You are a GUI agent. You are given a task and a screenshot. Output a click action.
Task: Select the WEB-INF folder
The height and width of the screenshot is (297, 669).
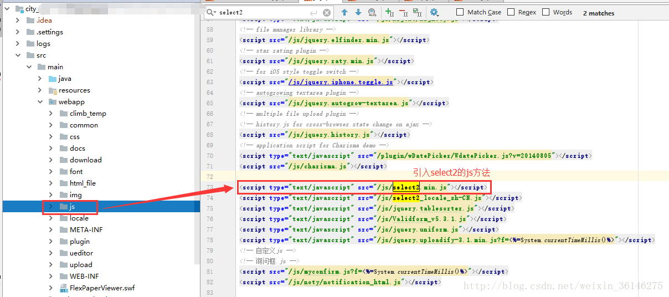pyautogui.click(x=84, y=276)
